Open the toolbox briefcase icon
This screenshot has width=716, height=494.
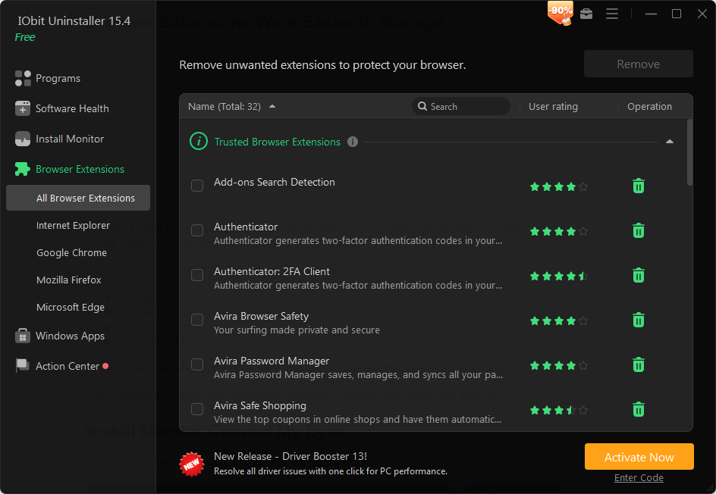586,14
